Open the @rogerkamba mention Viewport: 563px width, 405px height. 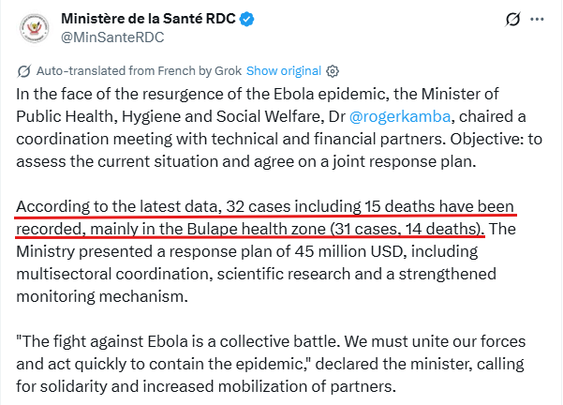point(400,116)
